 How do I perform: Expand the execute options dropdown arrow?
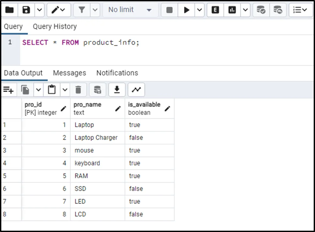[200, 10]
